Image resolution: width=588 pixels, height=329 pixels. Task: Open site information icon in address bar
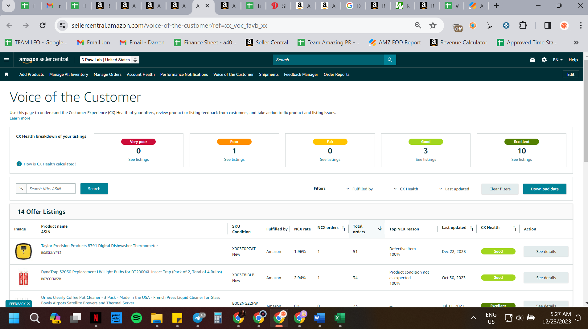coord(63,26)
